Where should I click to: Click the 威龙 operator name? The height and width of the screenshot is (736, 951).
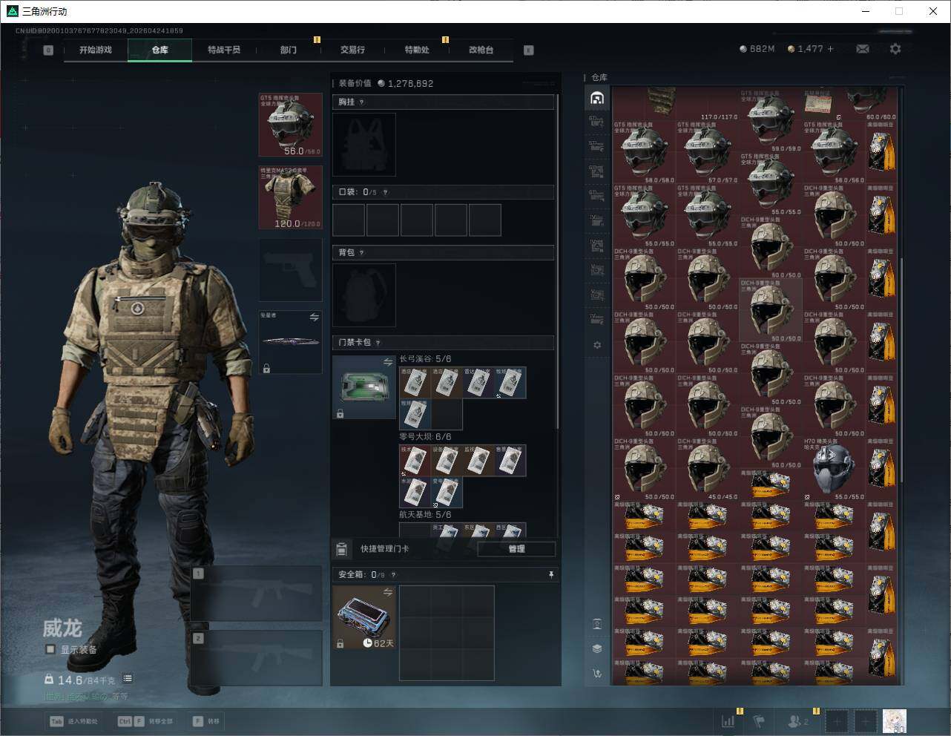tap(62, 628)
